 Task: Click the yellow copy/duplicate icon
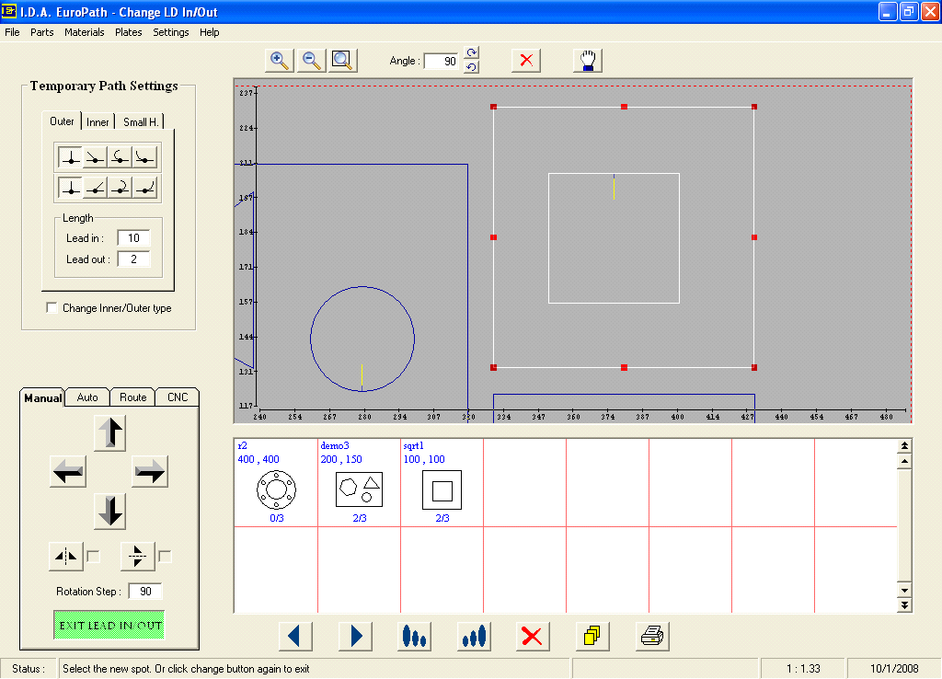point(592,636)
